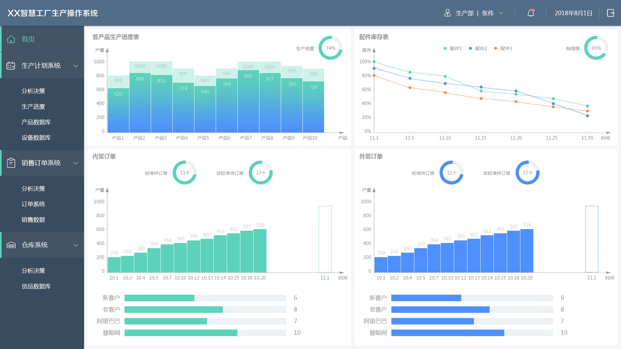The image size is (621, 349).
Task: Click the green 配件1 point at 11.1
Action: click(x=374, y=62)
